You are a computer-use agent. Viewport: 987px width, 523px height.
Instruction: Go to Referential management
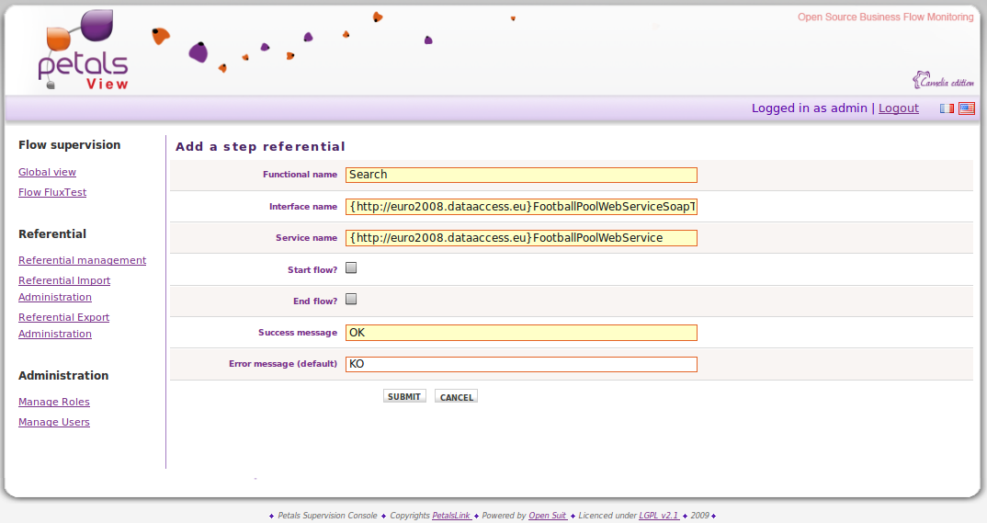pyautogui.click(x=82, y=261)
